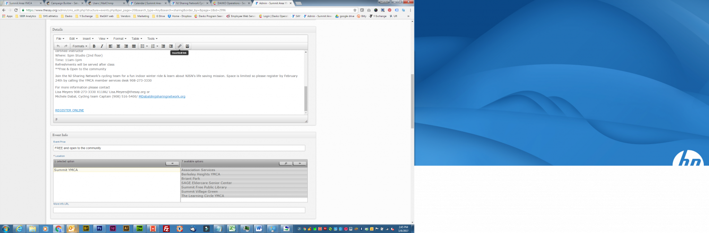The image size is (709, 233).
Task: Open Photoshop from the taskbar
Action: (x=99, y=228)
